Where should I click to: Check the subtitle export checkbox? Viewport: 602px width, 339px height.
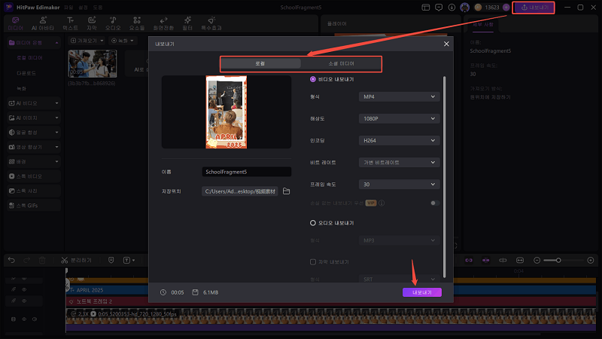[313, 261]
